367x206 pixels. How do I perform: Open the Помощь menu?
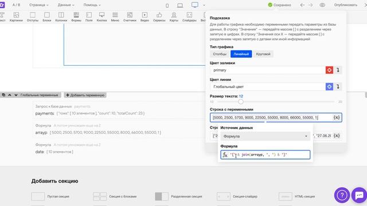92,5
